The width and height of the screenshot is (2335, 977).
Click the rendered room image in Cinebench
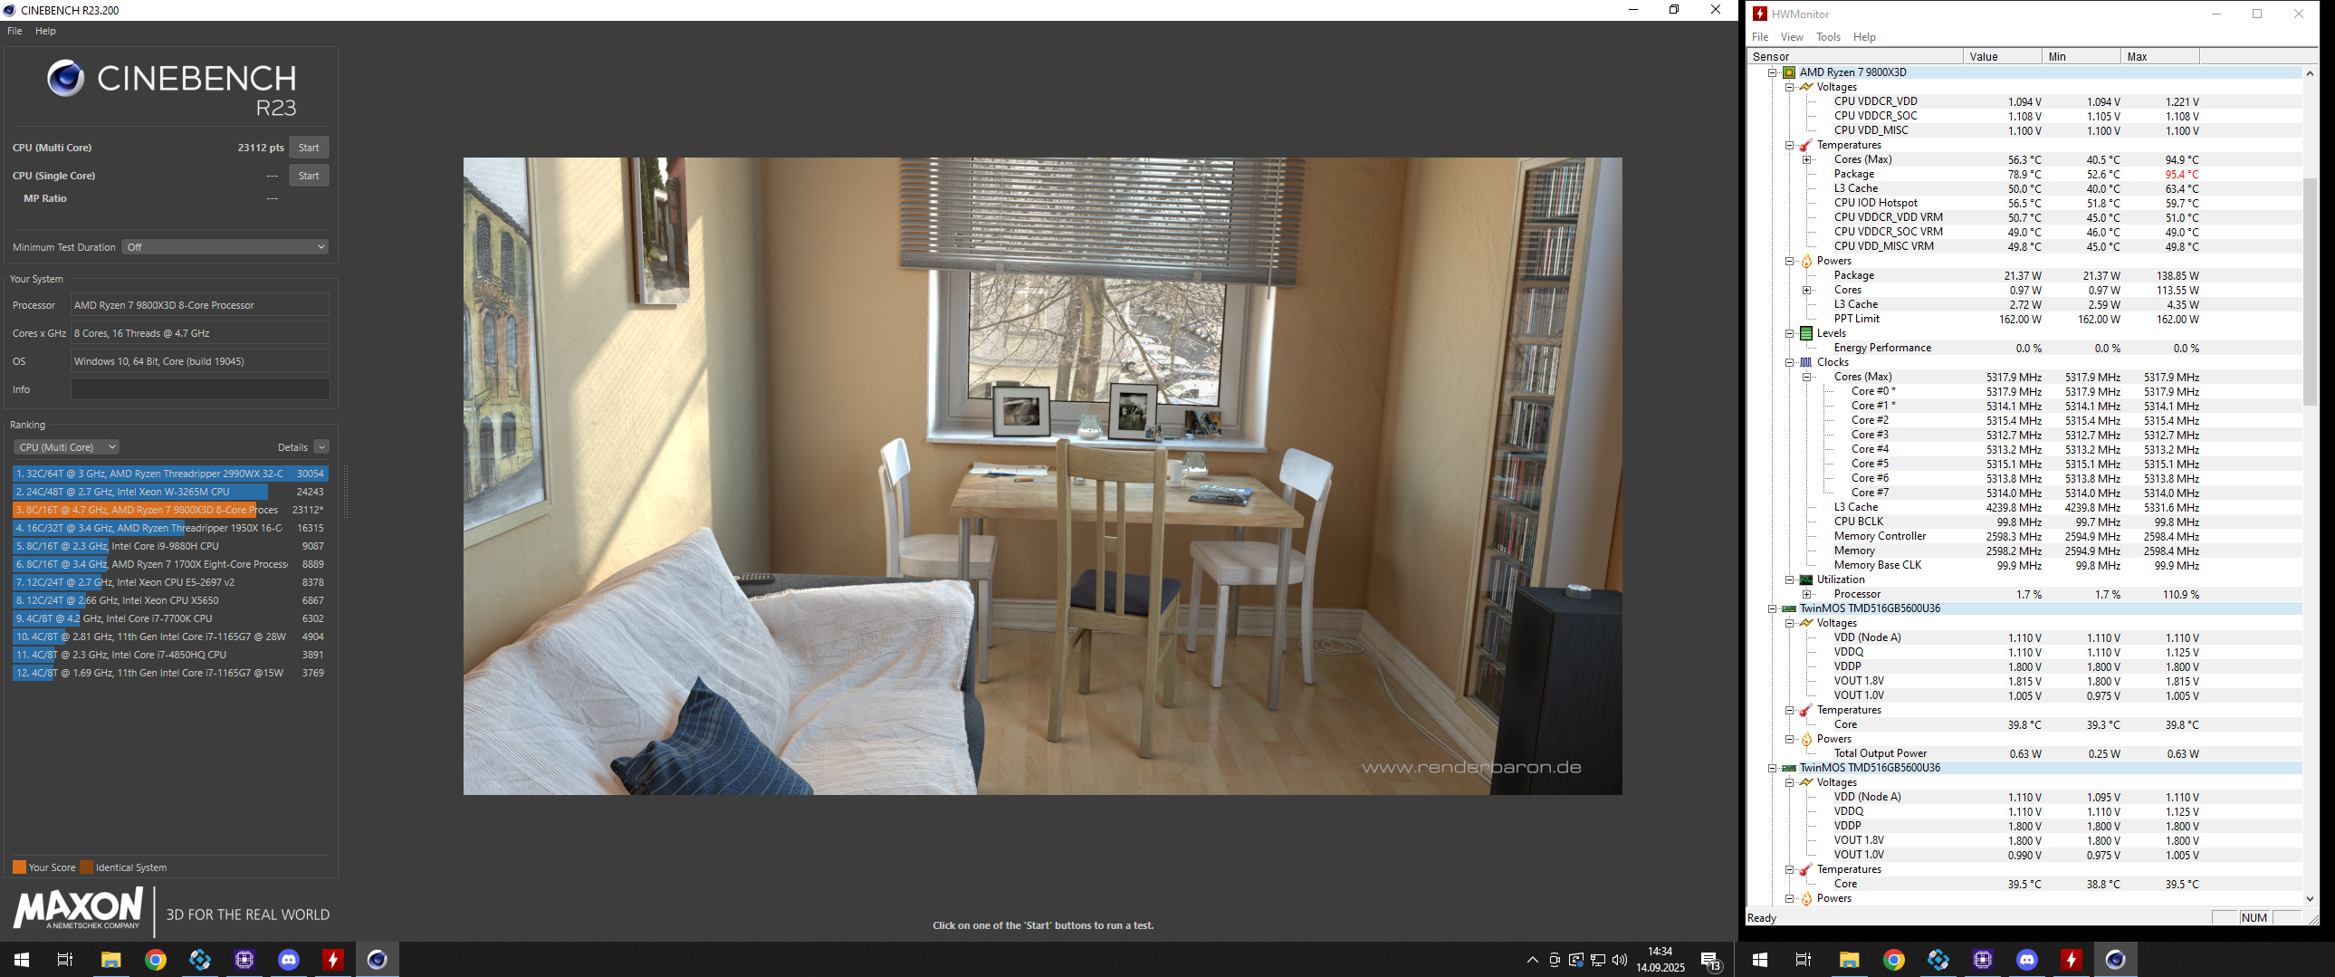(1042, 476)
